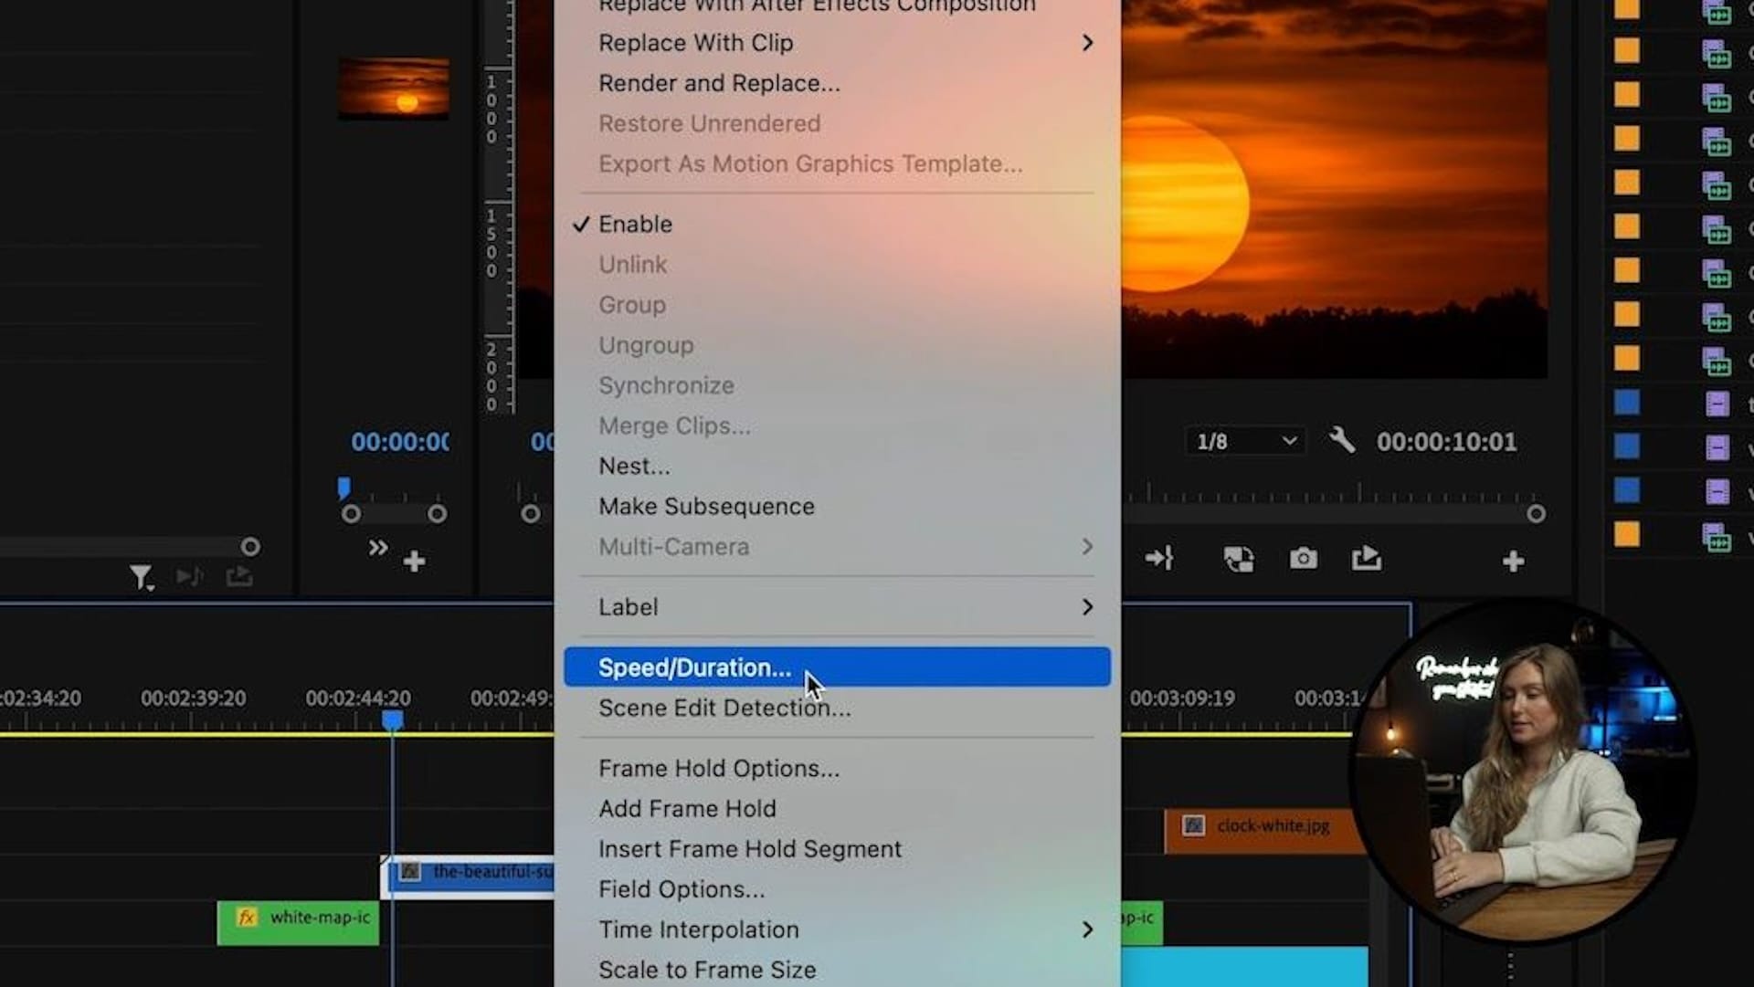This screenshot has width=1754, height=987.
Task: Click the plus Button Editor icon
Action: tap(1514, 560)
